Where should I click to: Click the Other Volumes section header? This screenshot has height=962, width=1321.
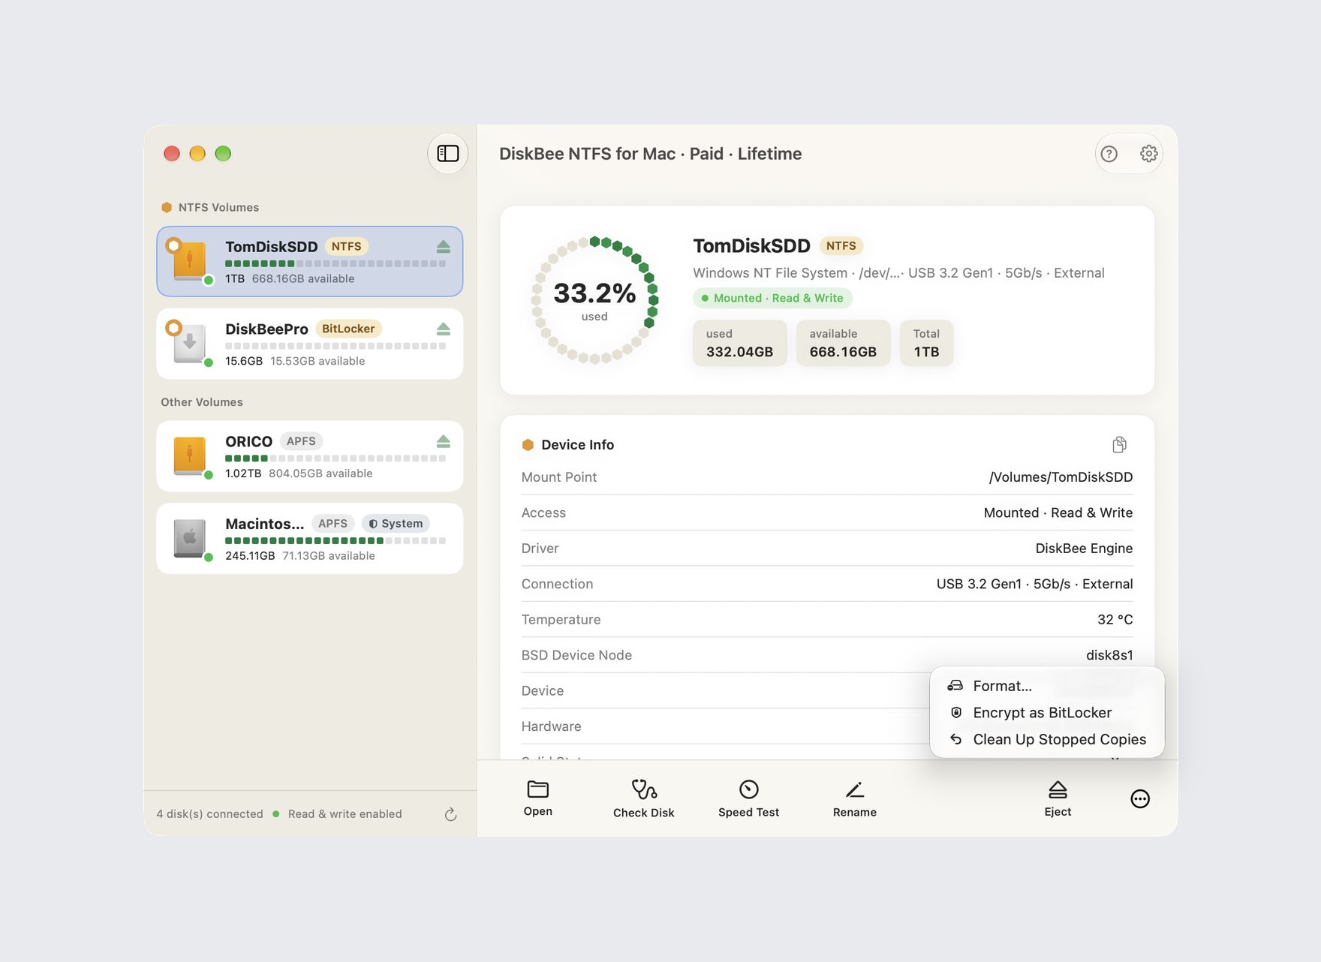pyautogui.click(x=202, y=402)
